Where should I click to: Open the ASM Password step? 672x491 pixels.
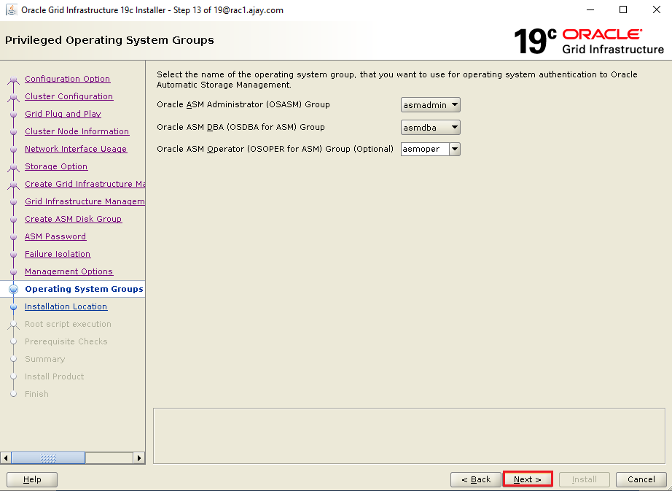55,236
